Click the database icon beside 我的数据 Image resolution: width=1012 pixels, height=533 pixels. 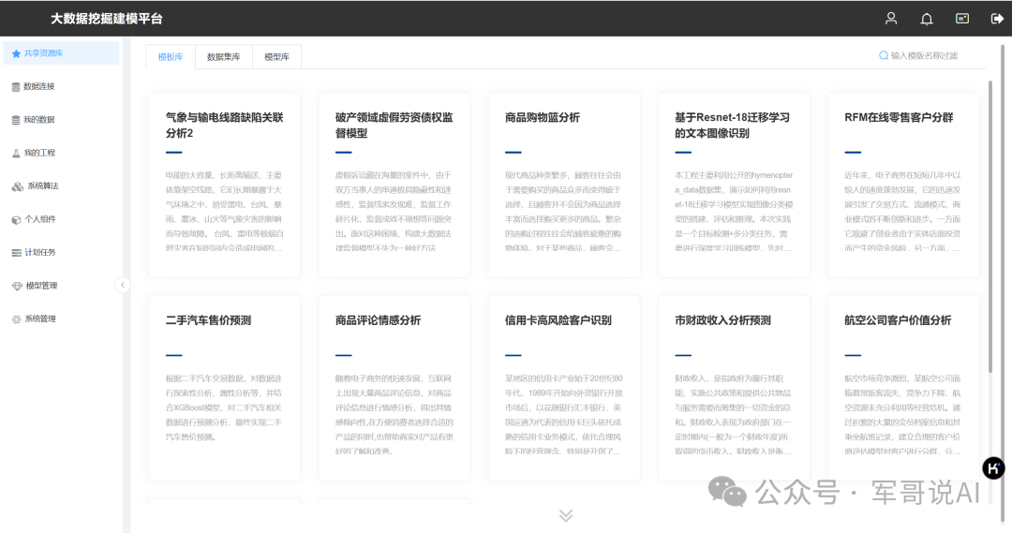(16, 120)
